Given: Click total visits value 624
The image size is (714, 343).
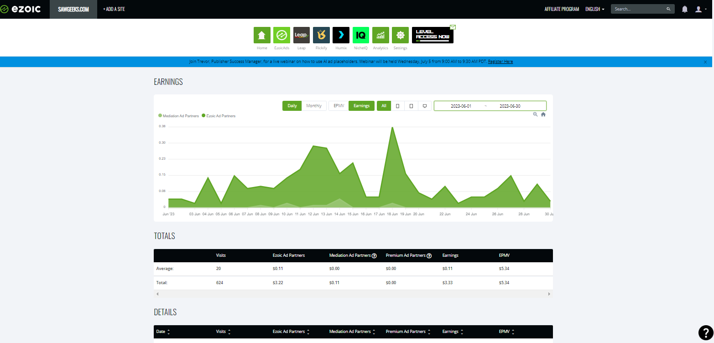Looking at the screenshot, I should (x=219, y=283).
